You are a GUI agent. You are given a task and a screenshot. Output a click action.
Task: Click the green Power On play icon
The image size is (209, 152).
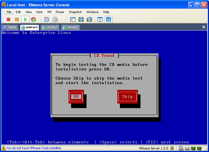[x=25, y=19]
